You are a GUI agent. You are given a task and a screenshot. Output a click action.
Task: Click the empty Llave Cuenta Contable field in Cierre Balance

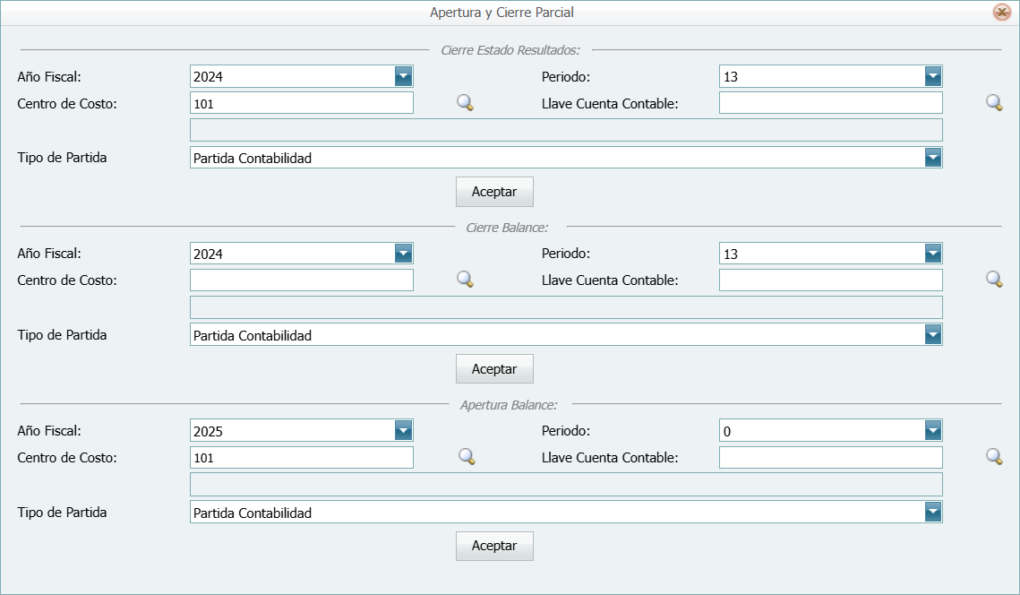point(830,280)
